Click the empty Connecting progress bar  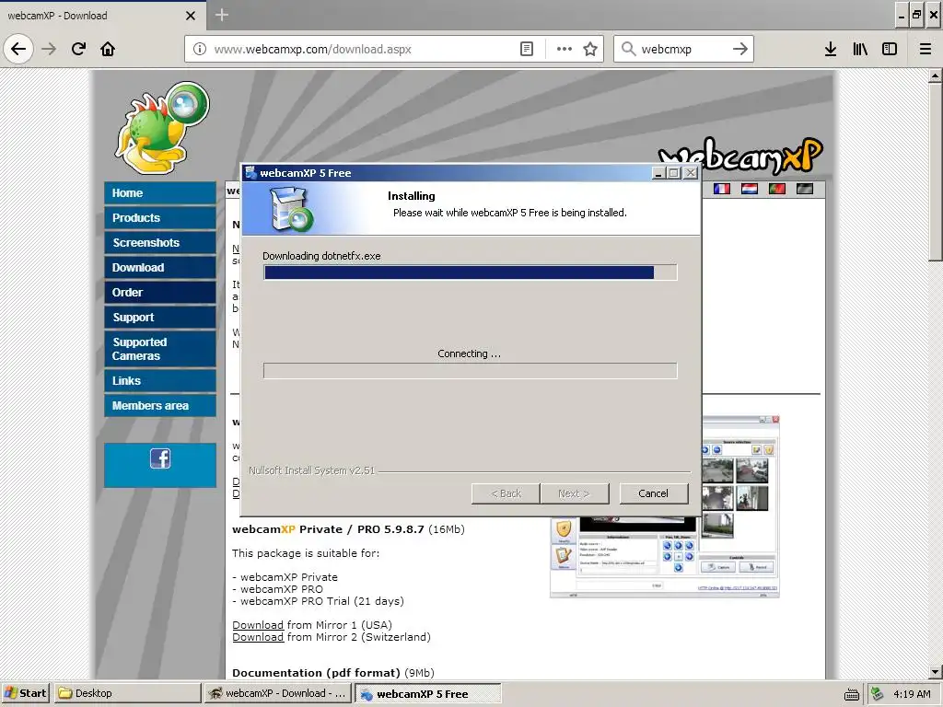point(471,370)
